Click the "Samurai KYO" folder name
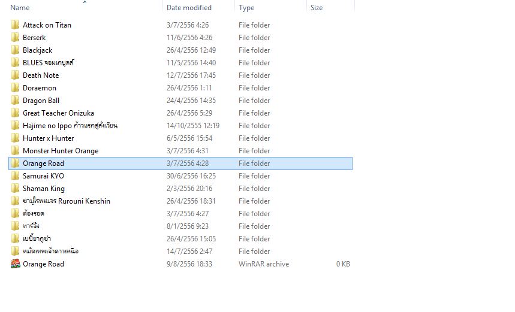 coord(43,176)
